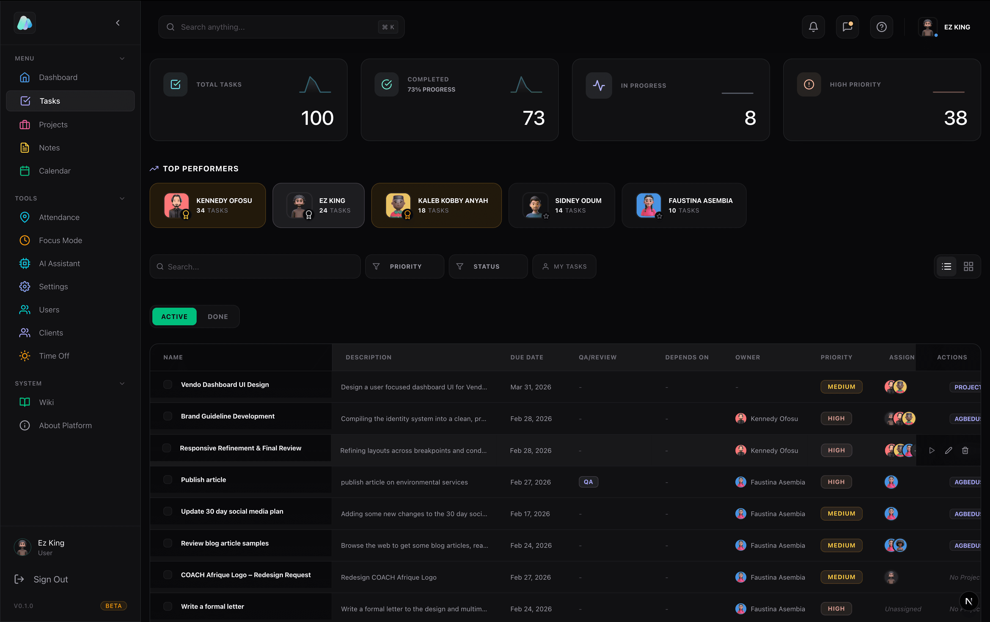The height and width of the screenshot is (622, 990).
Task: Collapse the SYSTEM section chevron
Action: click(122, 383)
